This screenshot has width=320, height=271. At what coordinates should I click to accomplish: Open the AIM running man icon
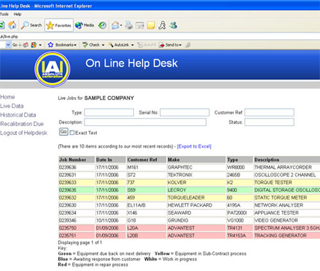(162, 25)
